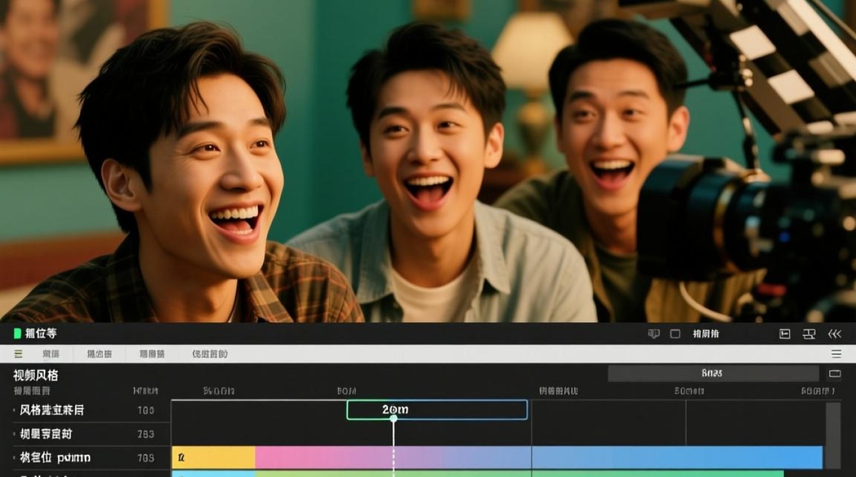Click the small rectangle icon beside Bnas bar
The height and width of the screenshot is (477, 856).
pyautogui.click(x=834, y=373)
